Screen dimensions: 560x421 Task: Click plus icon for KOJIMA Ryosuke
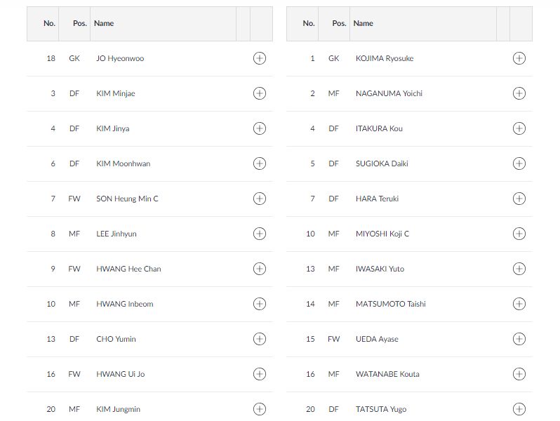pos(519,58)
